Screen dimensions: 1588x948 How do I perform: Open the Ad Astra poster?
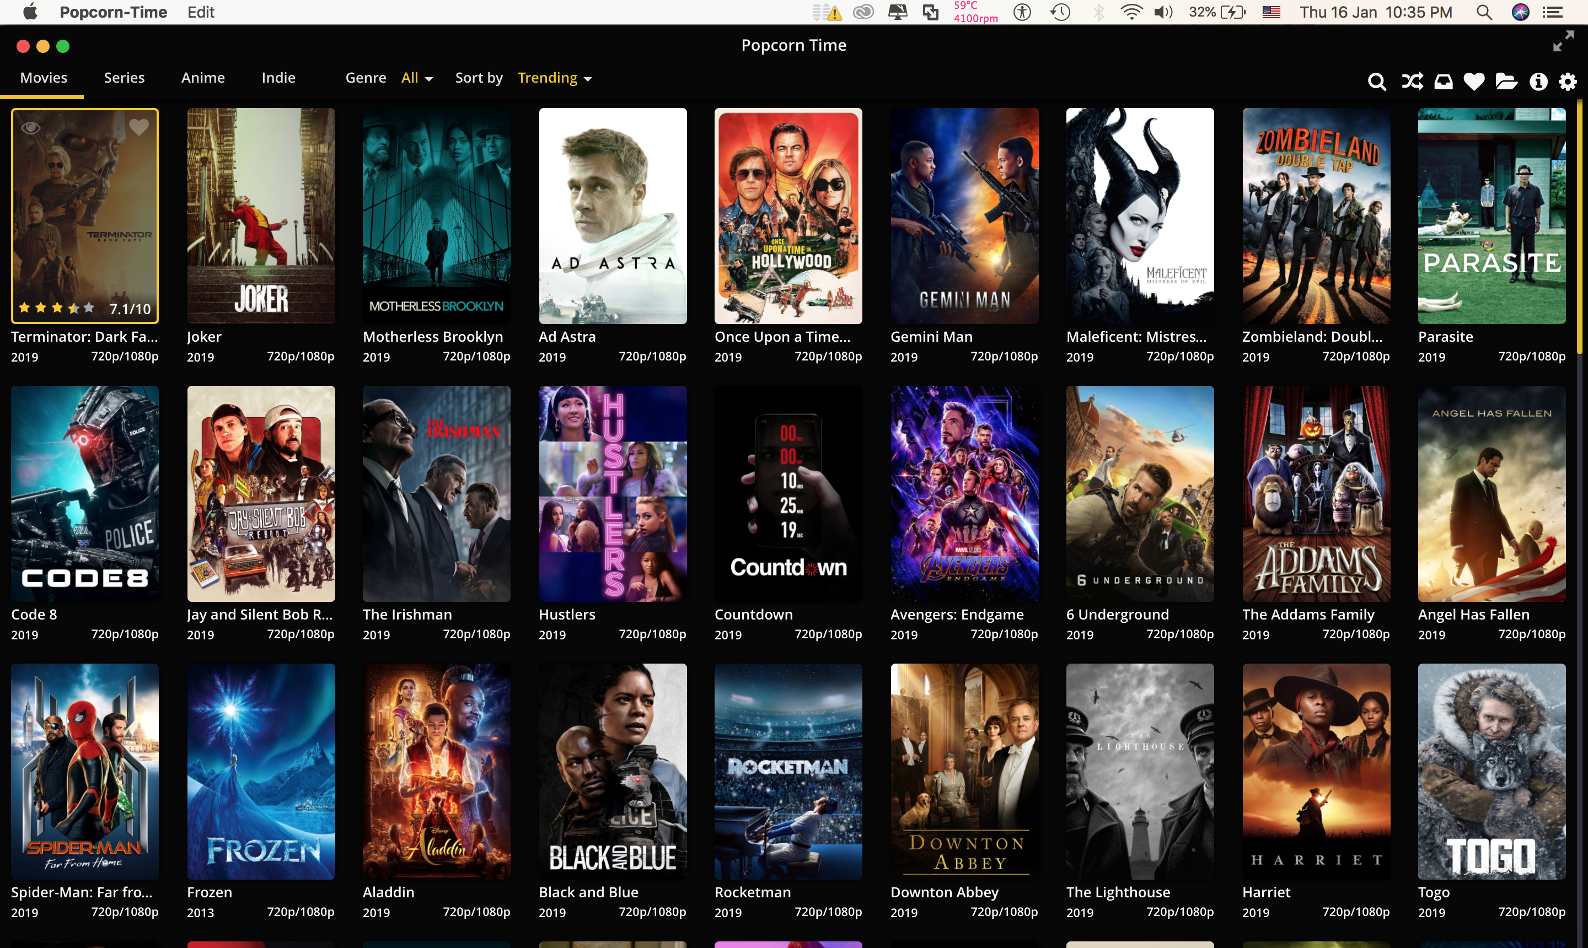[x=612, y=216]
